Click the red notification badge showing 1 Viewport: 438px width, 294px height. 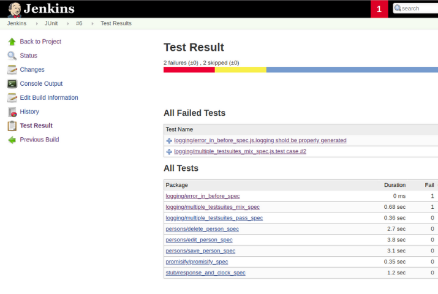tap(379, 9)
